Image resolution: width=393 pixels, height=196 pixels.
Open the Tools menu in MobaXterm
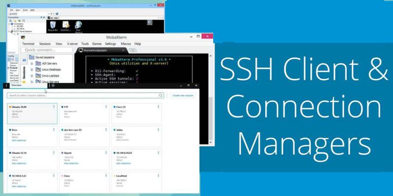pos(85,44)
